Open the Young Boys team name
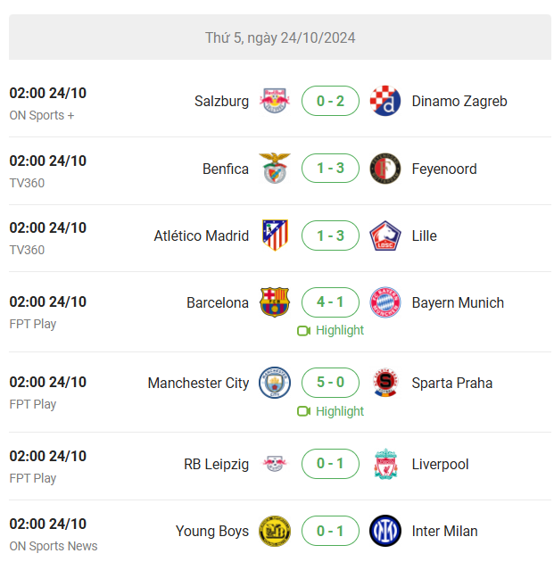554x570 pixels. coord(212,531)
